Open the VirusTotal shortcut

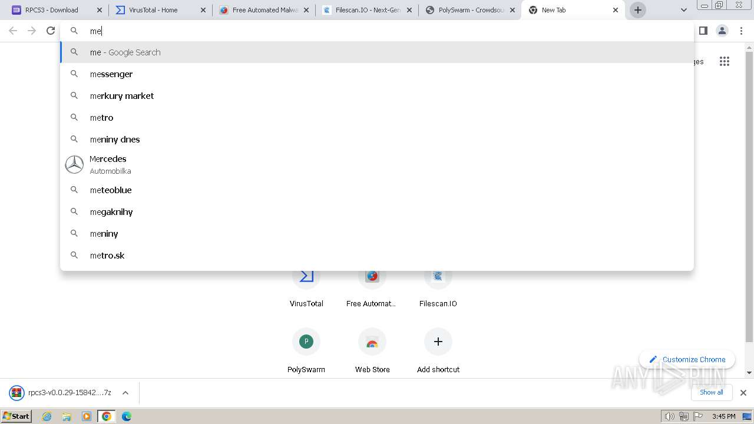[x=306, y=289]
